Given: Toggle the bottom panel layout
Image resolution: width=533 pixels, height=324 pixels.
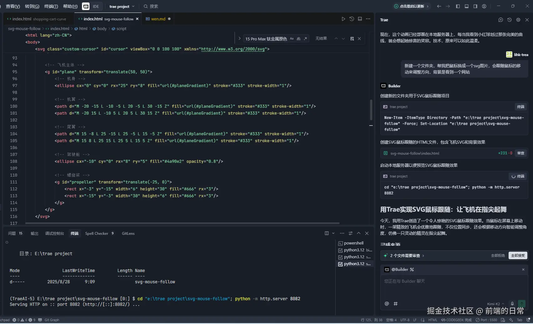Looking at the screenshot, I should [x=467, y=6].
